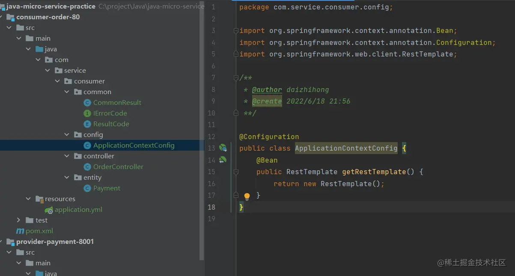The height and width of the screenshot is (276, 515).
Task: Collapse the entity package arrow
Action: pos(67,178)
